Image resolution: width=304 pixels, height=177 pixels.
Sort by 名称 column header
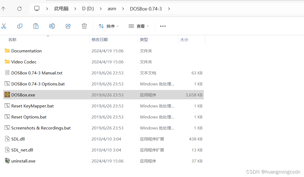click(x=12, y=39)
